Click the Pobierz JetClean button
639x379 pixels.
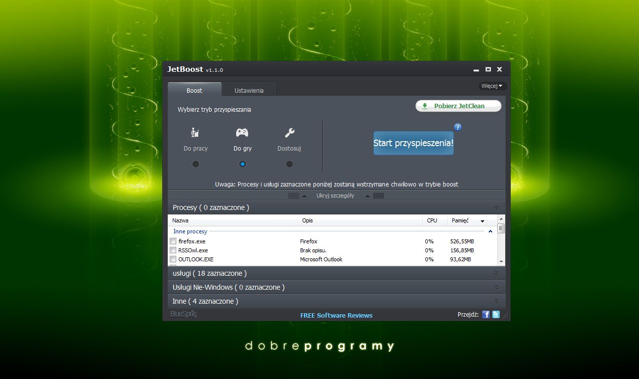(458, 106)
